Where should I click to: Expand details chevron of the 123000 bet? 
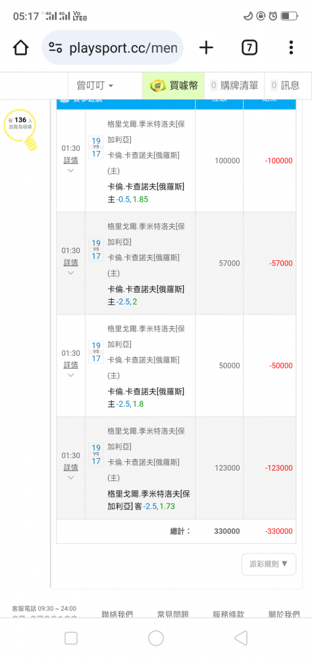(x=70, y=478)
